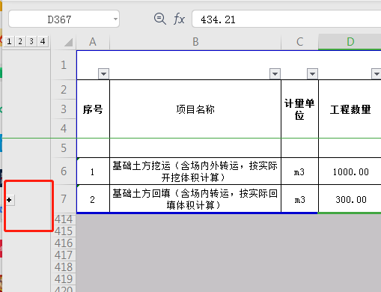Show outline level 2

[20, 41]
